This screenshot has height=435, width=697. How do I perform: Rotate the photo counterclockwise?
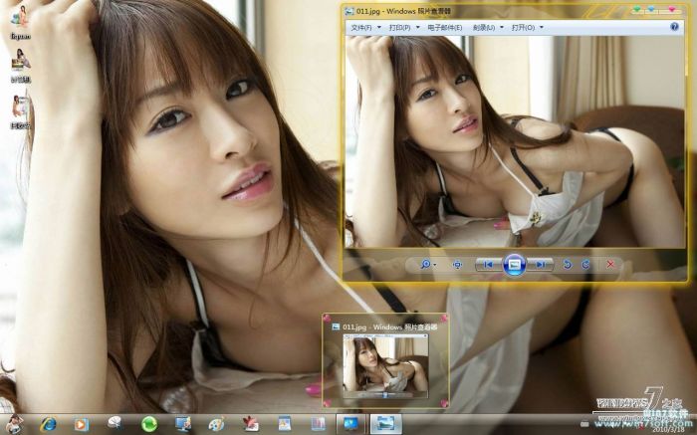pyautogui.click(x=567, y=265)
